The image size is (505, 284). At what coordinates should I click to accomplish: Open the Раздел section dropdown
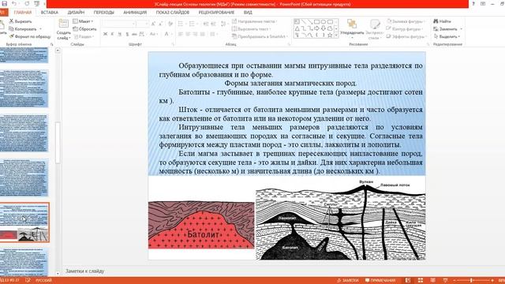click(83, 37)
